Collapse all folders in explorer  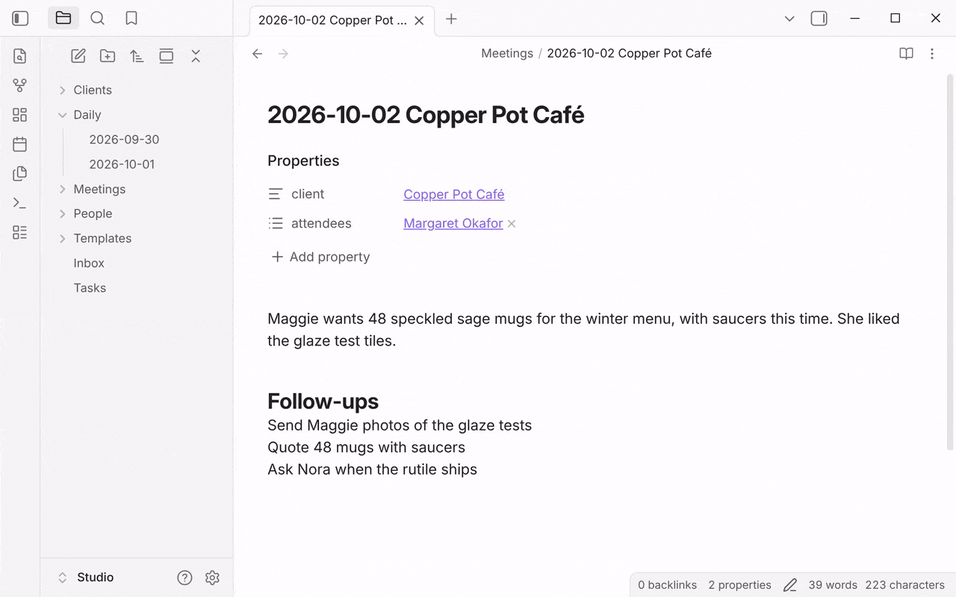[x=196, y=56]
